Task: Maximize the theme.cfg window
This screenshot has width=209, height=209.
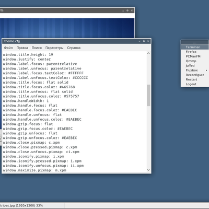Action: (x=144, y=41)
